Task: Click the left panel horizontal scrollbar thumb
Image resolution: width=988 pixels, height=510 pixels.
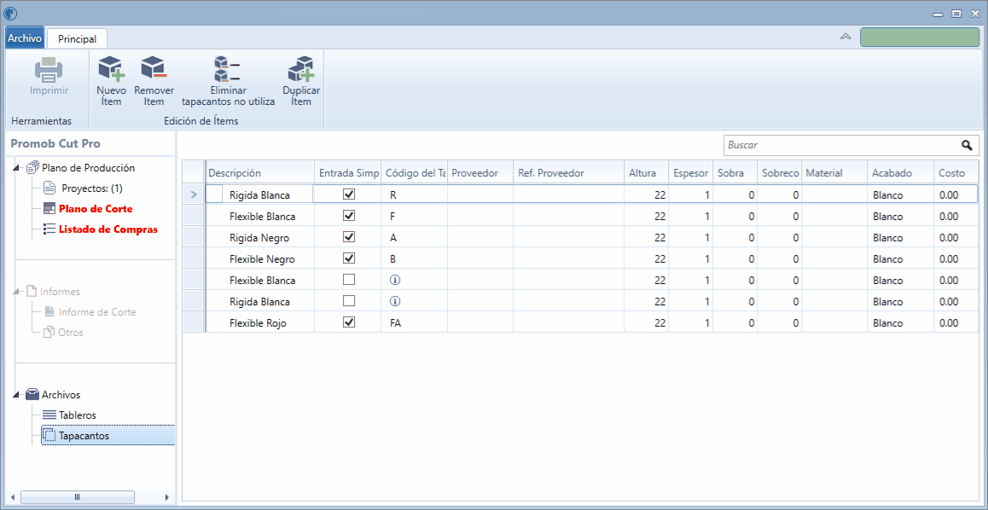Action: point(78,496)
